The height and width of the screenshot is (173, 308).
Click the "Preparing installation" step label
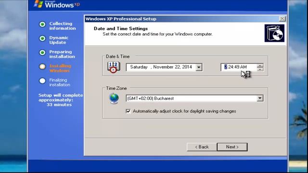[x=62, y=54]
